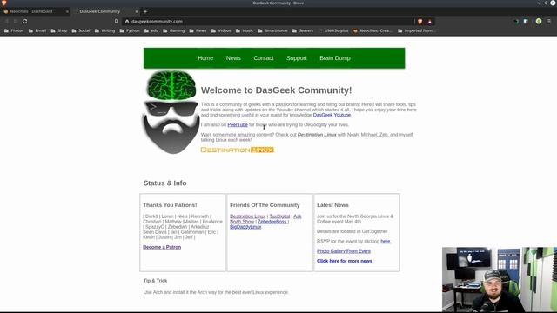Click the 'Friends Of The Community' heading
557x313 pixels.
coord(265,205)
